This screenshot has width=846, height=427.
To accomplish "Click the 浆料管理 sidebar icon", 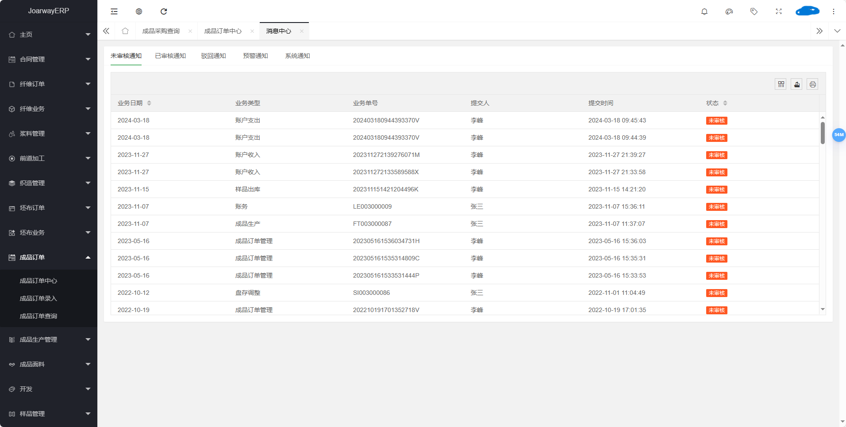I will [x=12, y=133].
